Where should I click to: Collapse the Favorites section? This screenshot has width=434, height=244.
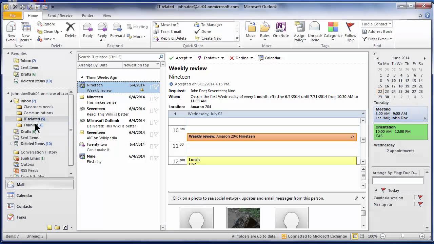[x=8, y=54]
